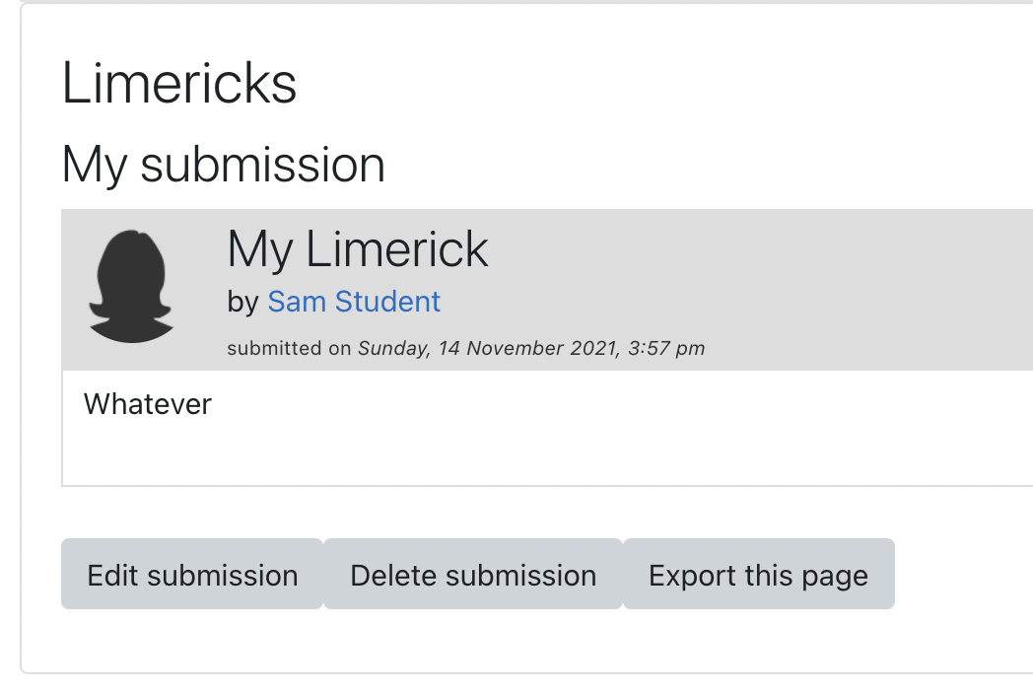Click the 'submitted on' label text
Viewport: 1033px width, 694px height.
click(289, 348)
